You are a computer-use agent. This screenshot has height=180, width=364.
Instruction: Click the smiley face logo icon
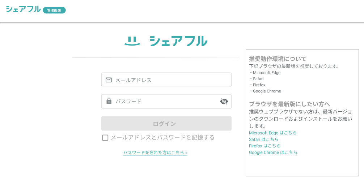(132, 42)
